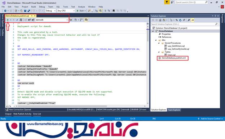Image resolution: width=225 pixels, height=139 pixels.
Task: Open the Execute button dropdown arrow
Action: click(10, 20)
